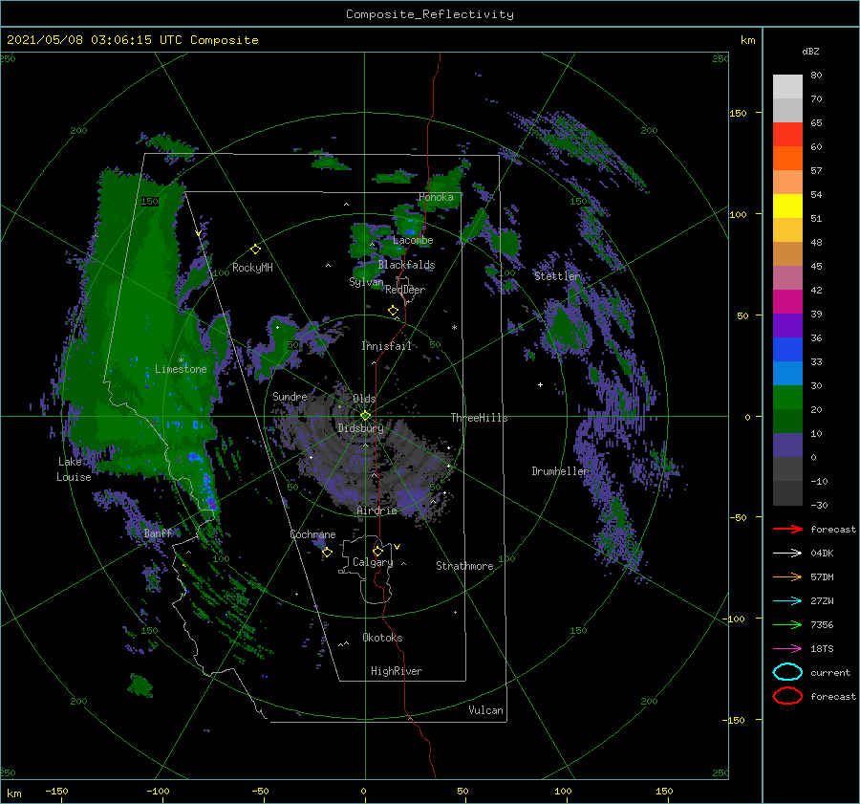This screenshot has height=804, width=860.
Task: Click the green 7356 arrow icon
Action: coord(787,624)
